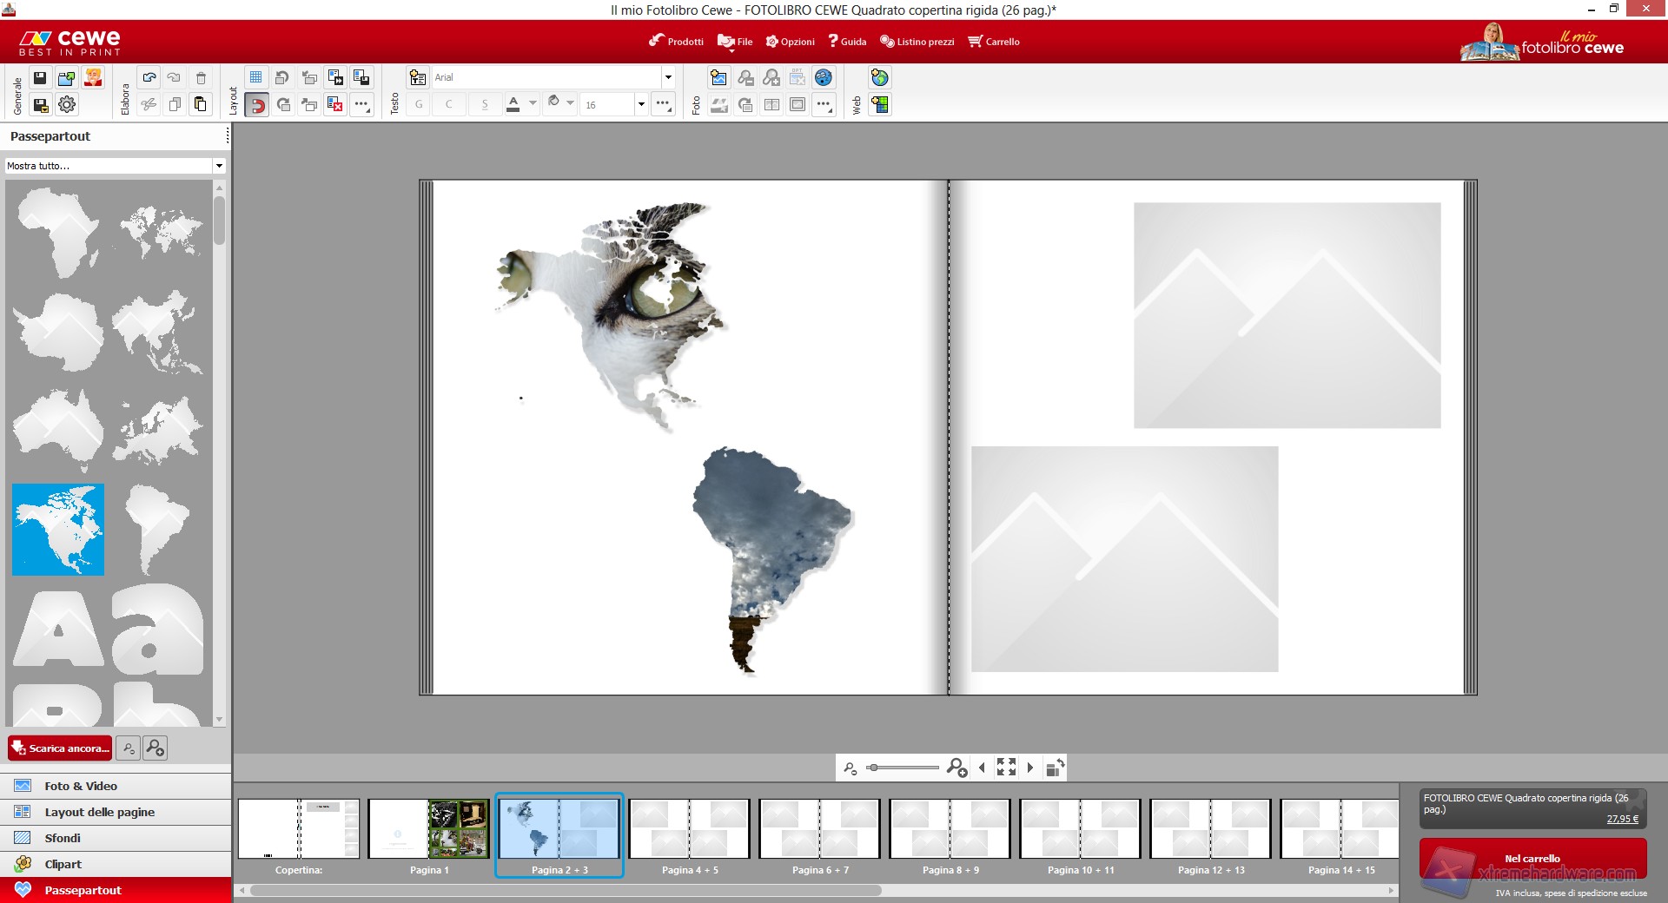Open the Arial font family dropdown
Viewport: 1668px width, 903px height.
(667, 78)
